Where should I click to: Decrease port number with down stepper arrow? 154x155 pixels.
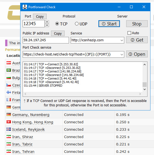(47, 25)
